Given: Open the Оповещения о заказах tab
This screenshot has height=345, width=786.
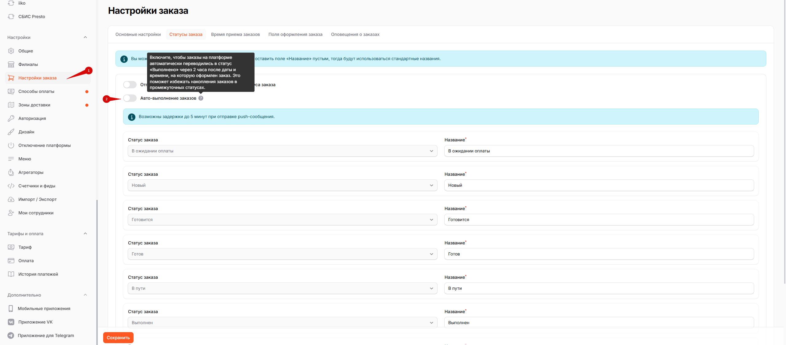Looking at the screenshot, I should [355, 34].
